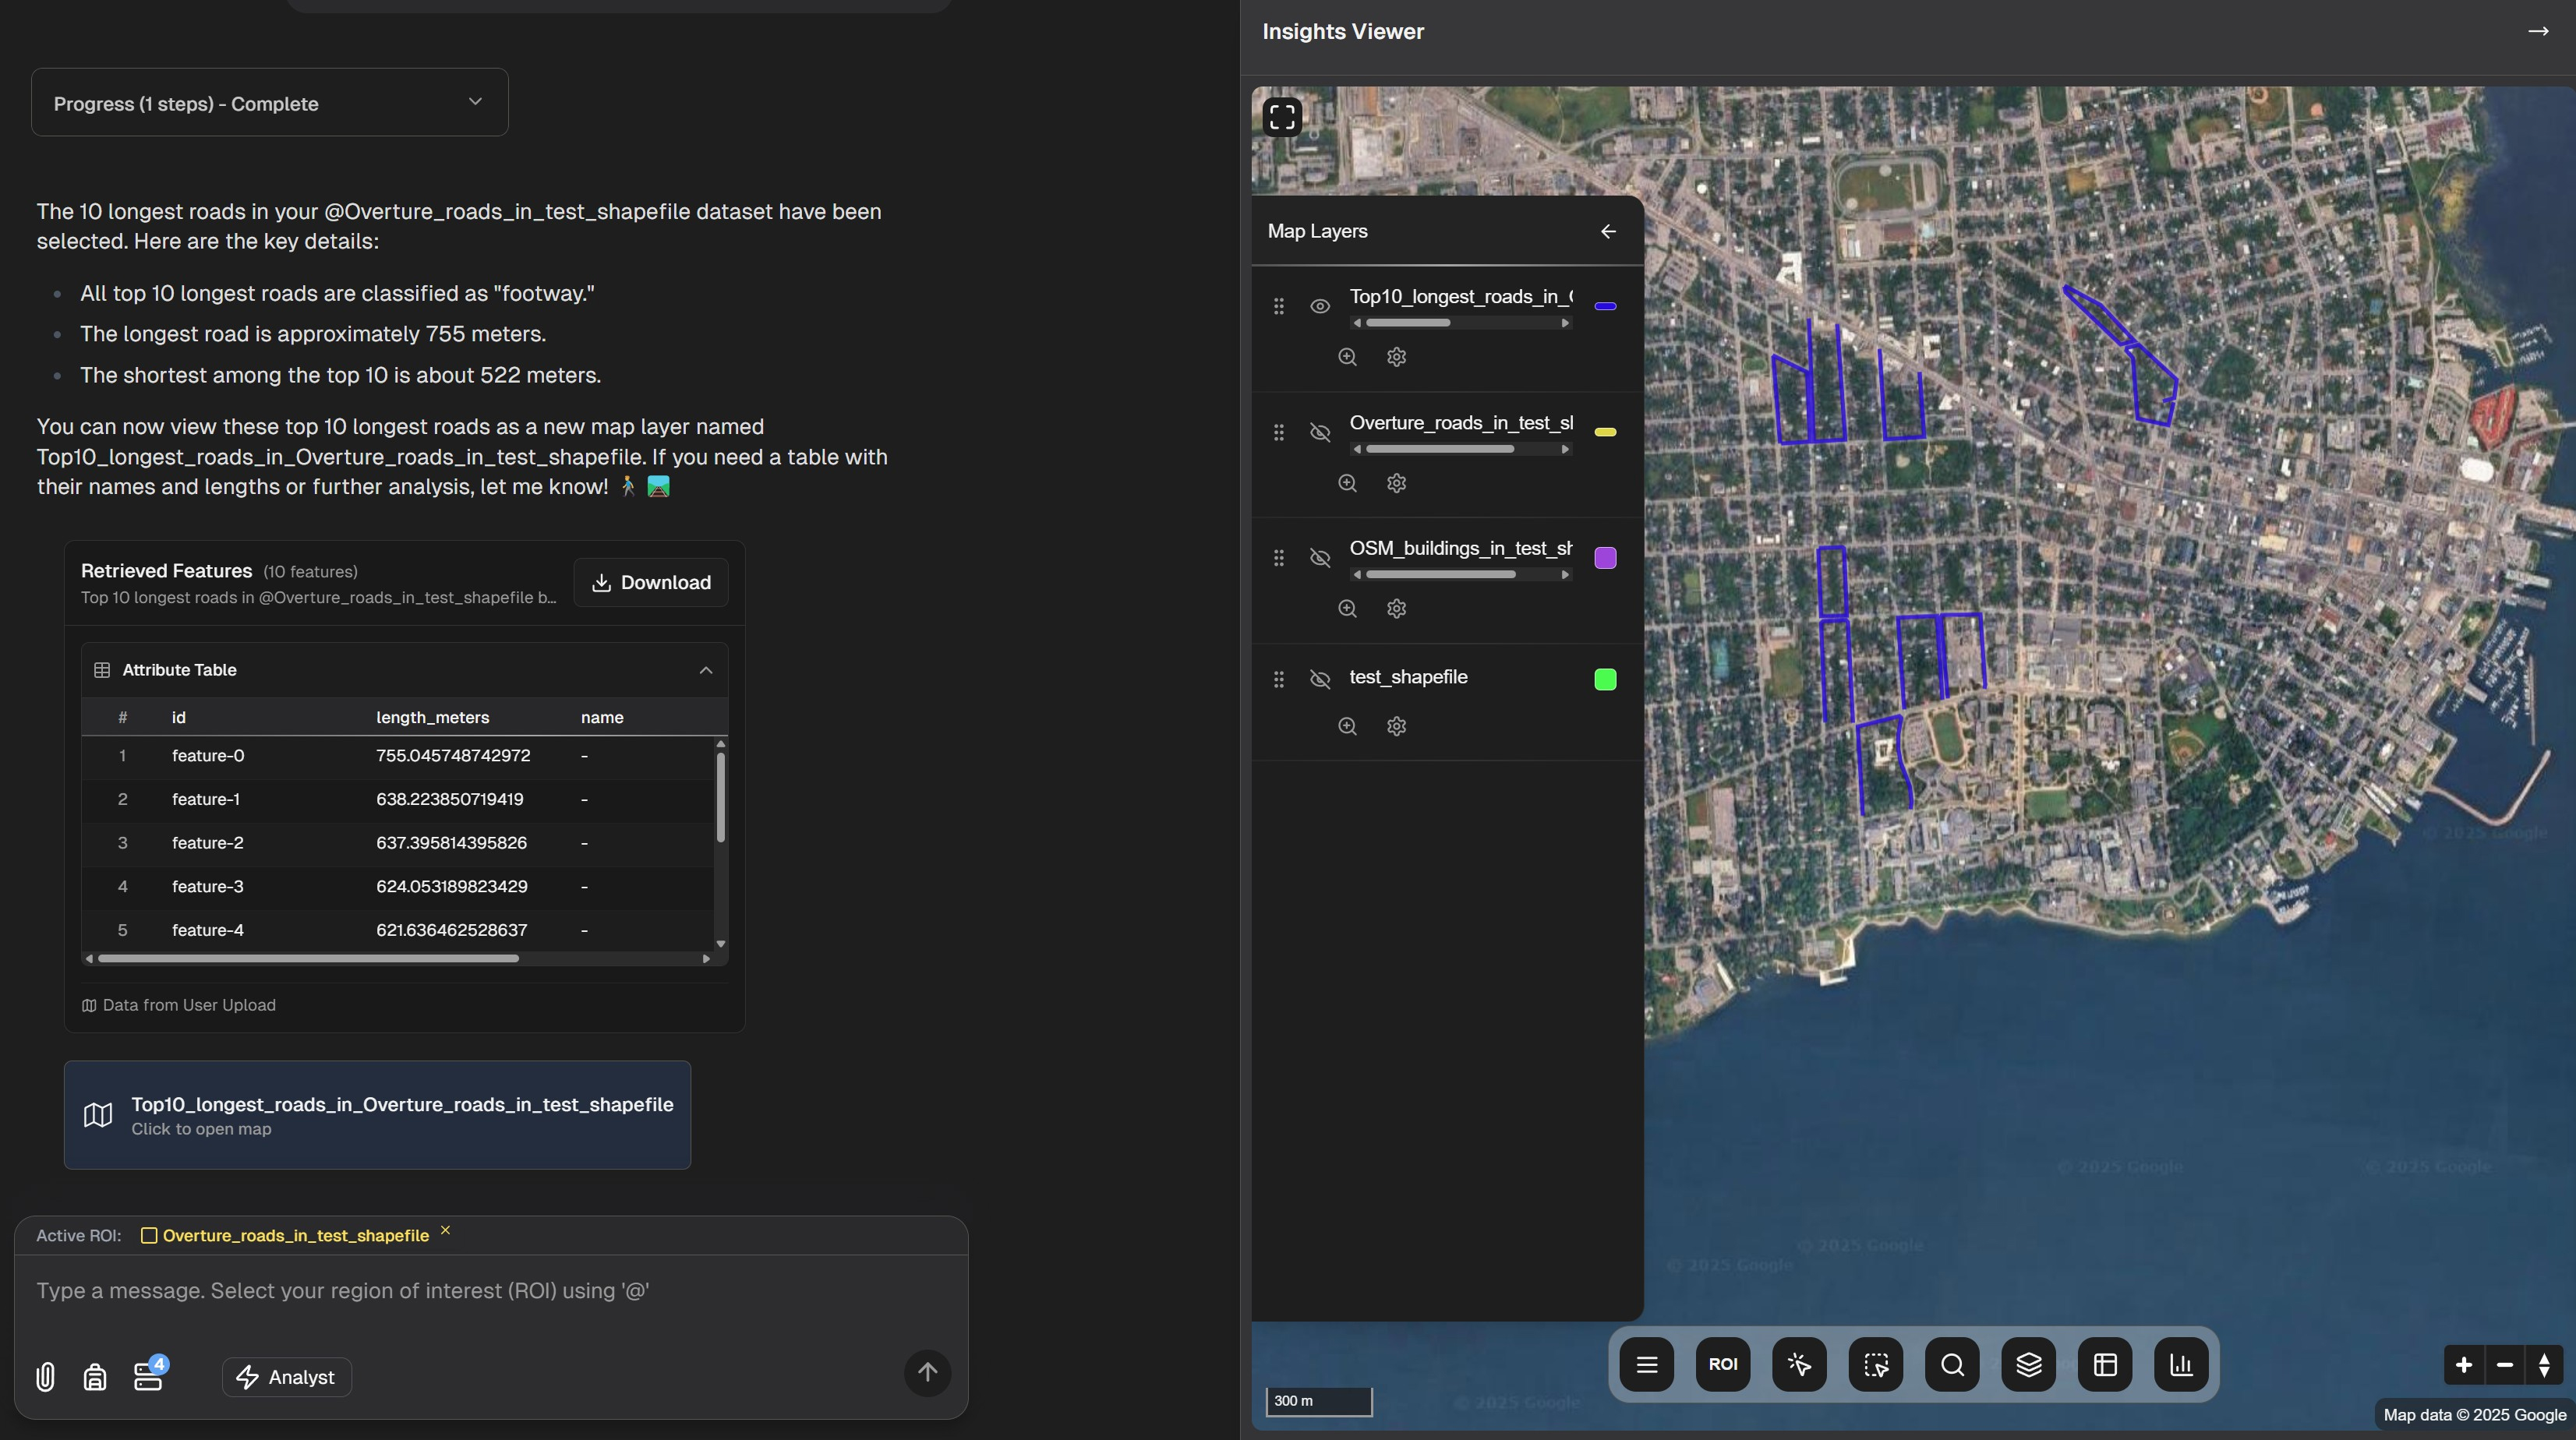Show the test_shapefile layer visibility
This screenshot has width=2576, height=1440.
(x=1320, y=680)
